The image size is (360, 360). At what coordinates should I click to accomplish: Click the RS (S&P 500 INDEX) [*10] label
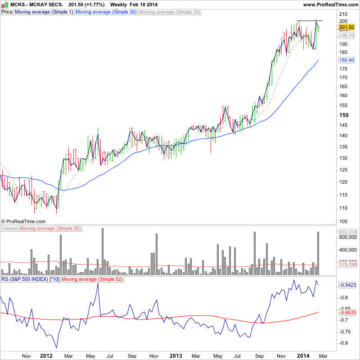[30, 279]
